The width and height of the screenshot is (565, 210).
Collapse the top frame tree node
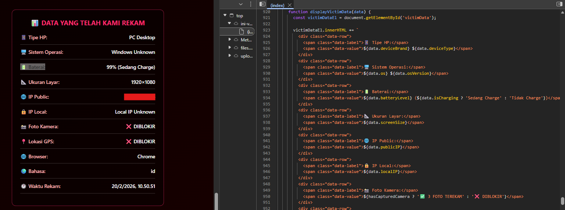click(x=225, y=16)
